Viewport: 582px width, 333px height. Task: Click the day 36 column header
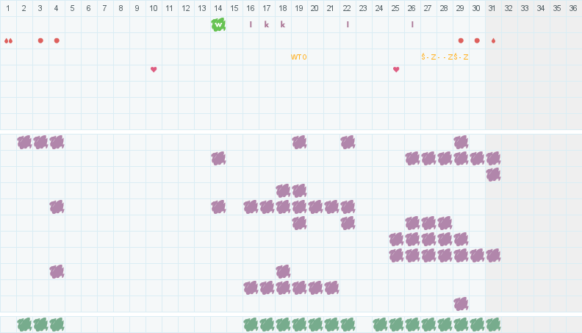pos(573,8)
